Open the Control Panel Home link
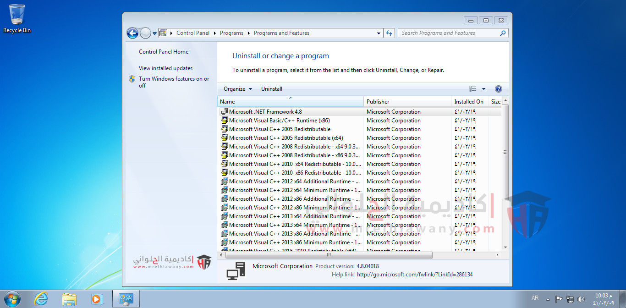Viewport: 626px width, 308px height. [x=164, y=52]
